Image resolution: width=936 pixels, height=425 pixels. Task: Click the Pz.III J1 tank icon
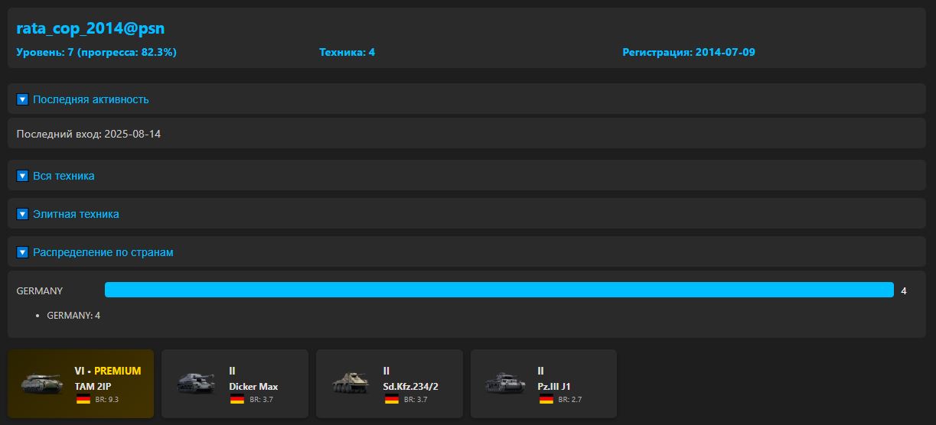pos(505,384)
